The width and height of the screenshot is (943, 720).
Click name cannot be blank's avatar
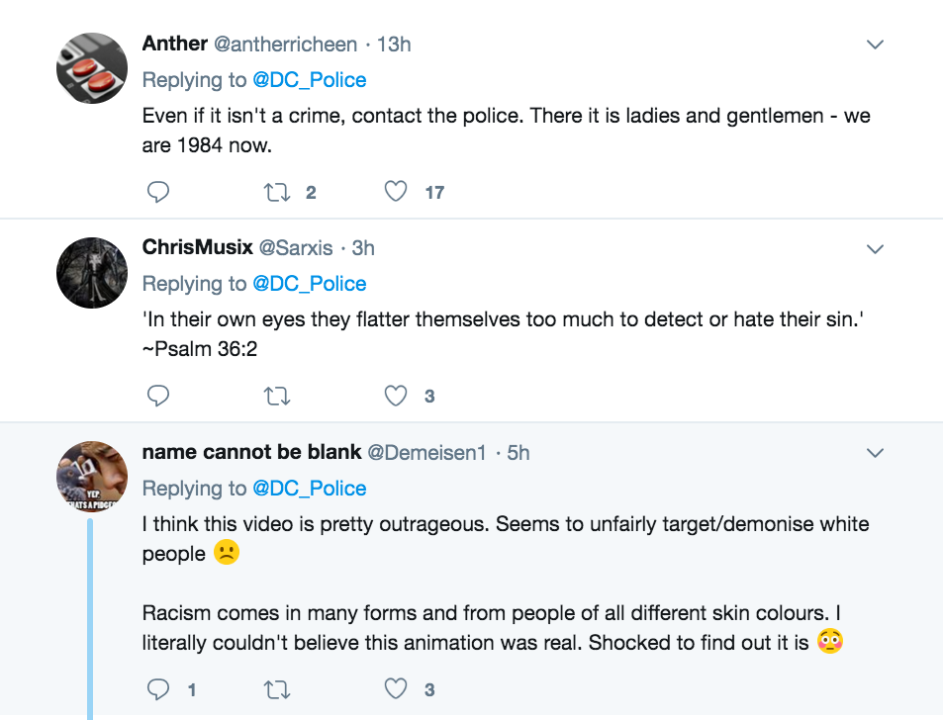point(91,477)
